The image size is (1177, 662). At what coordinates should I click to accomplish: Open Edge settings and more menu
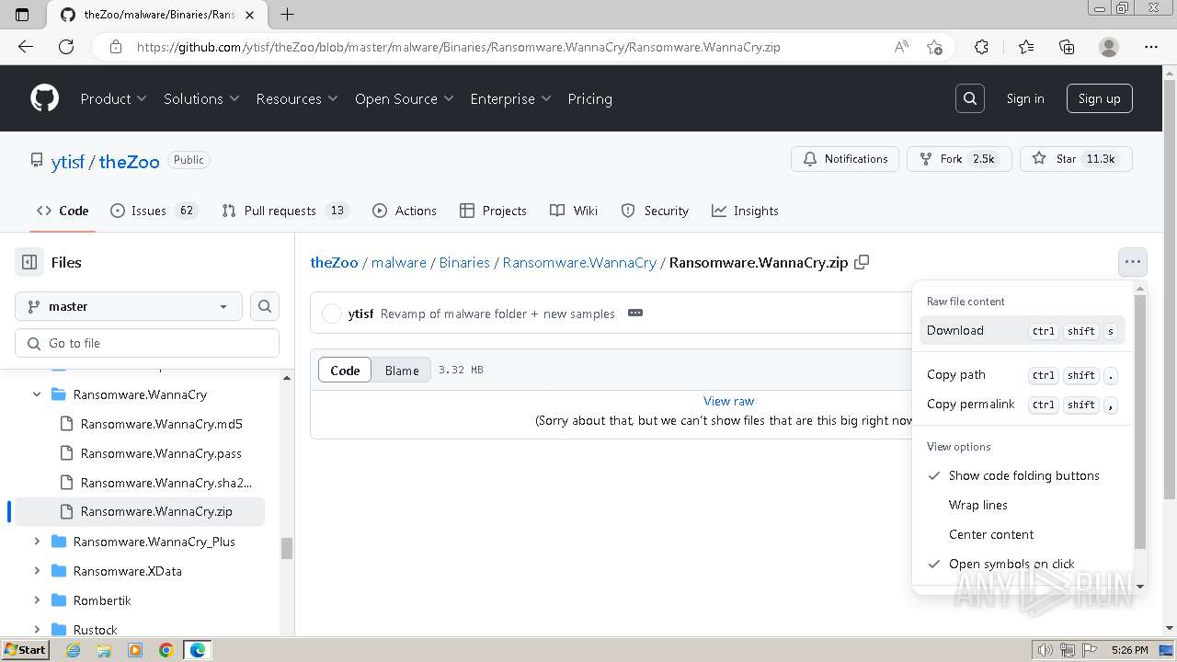(x=1151, y=47)
